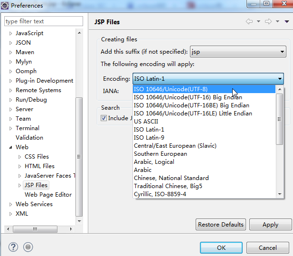Click tree horizontal scroll right arrow
This screenshot has width=293, height=256.
[71, 229]
